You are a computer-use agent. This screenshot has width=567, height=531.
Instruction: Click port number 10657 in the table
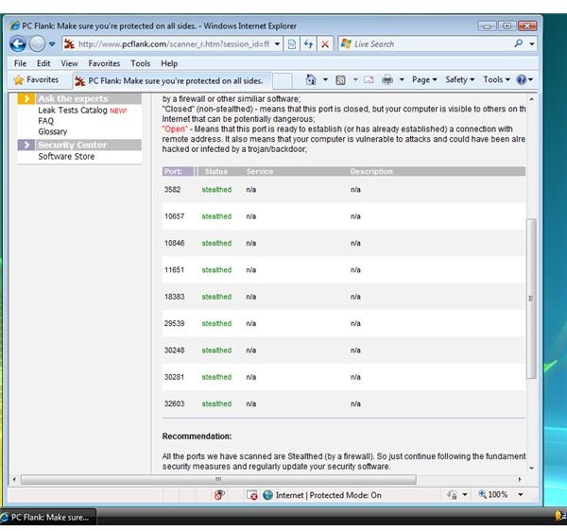pos(174,216)
